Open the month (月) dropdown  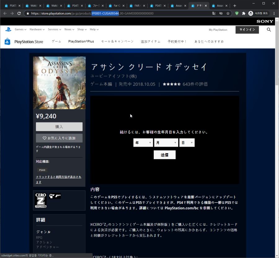166,143
